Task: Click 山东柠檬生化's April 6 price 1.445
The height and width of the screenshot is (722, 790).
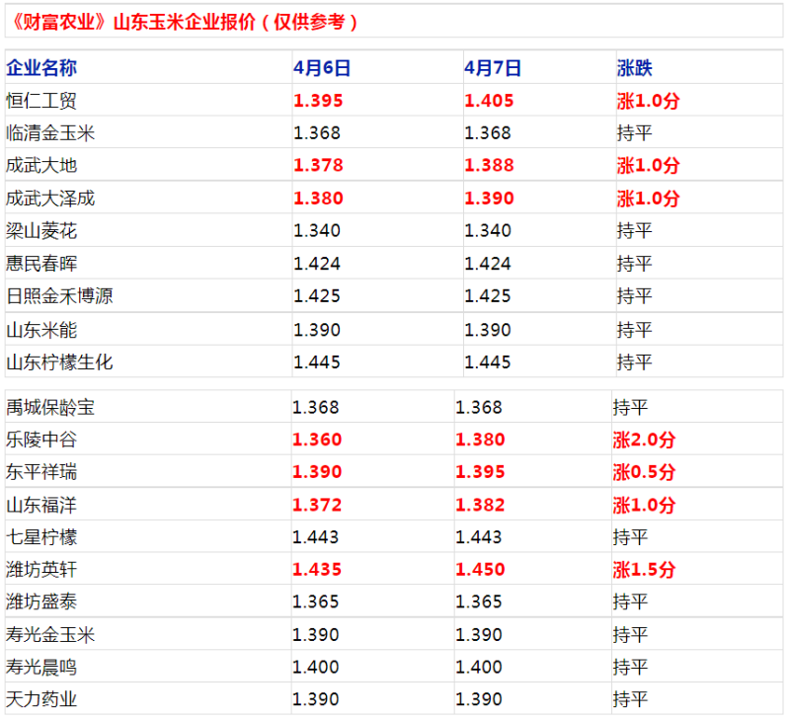Action: pos(317,362)
